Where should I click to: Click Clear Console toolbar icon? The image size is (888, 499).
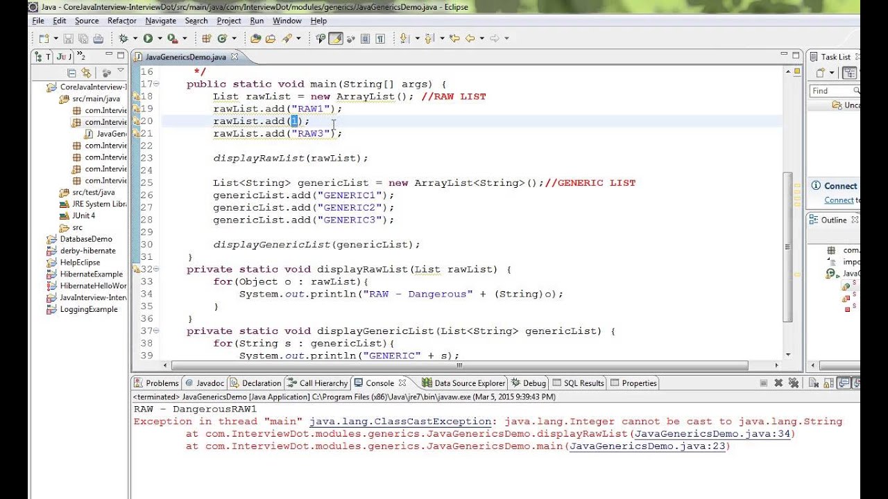pyautogui.click(x=813, y=383)
